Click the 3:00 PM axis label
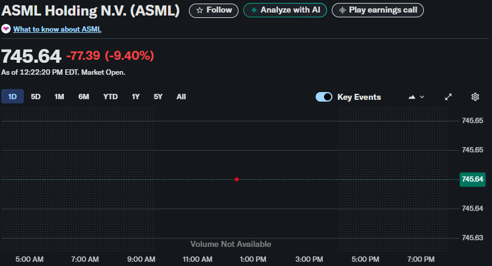Screen dimensions: 492x266 tap(309, 259)
